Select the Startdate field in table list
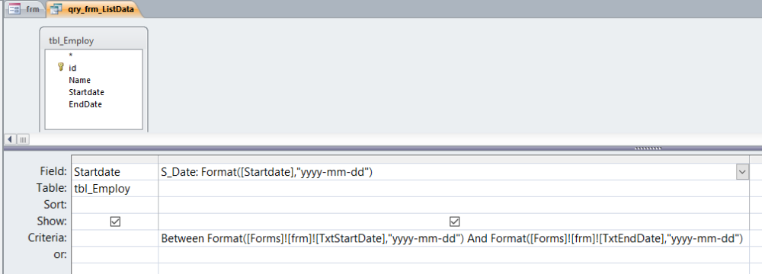 pos(87,92)
